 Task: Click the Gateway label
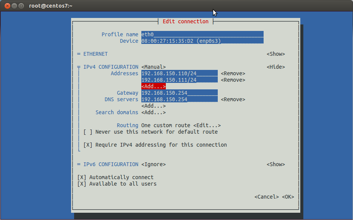click(128, 93)
